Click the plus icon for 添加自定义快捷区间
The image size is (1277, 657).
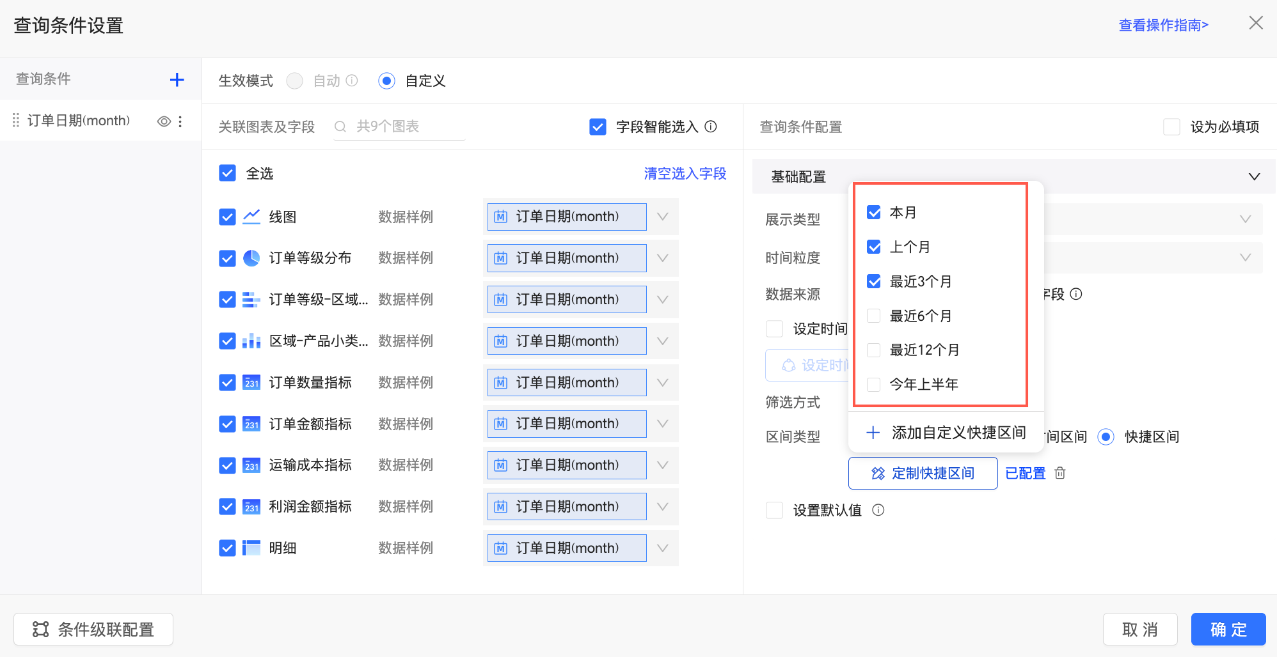tap(873, 433)
